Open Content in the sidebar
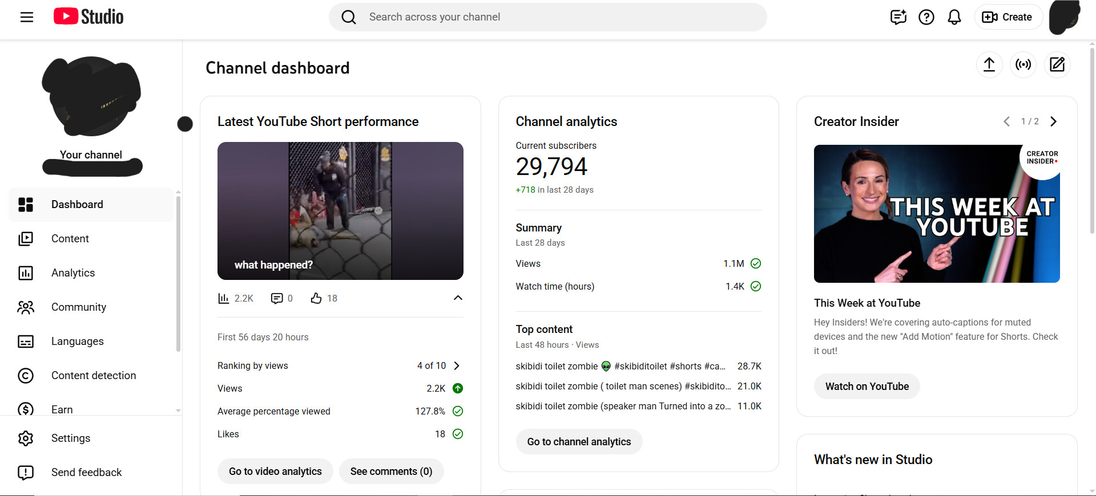Viewport: 1096px width, 496px height. pyautogui.click(x=70, y=239)
